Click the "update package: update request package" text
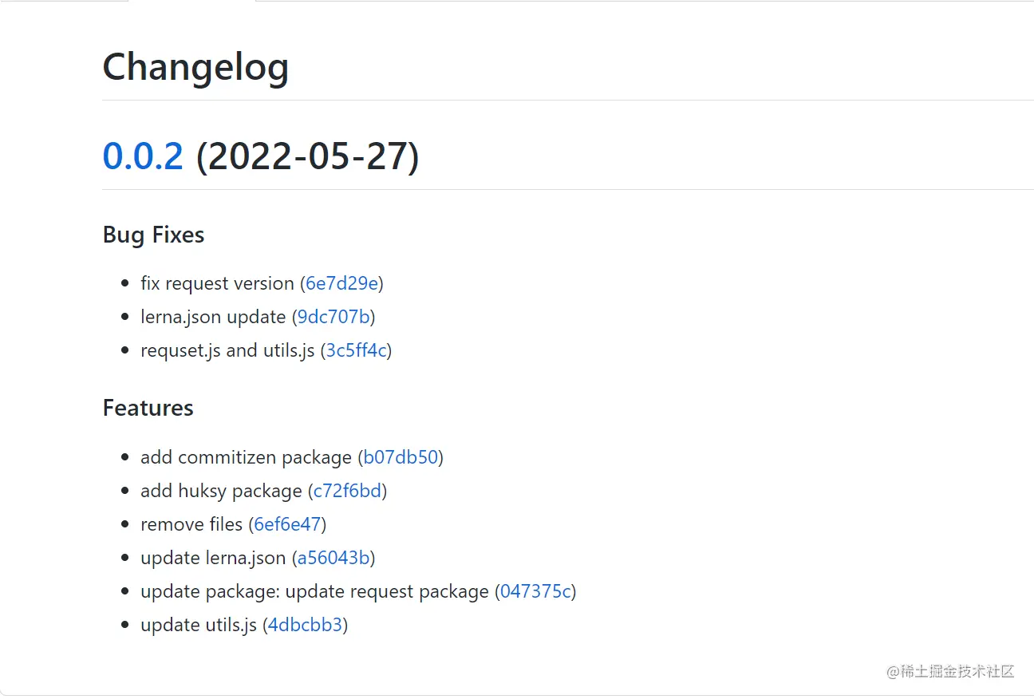 tap(314, 591)
